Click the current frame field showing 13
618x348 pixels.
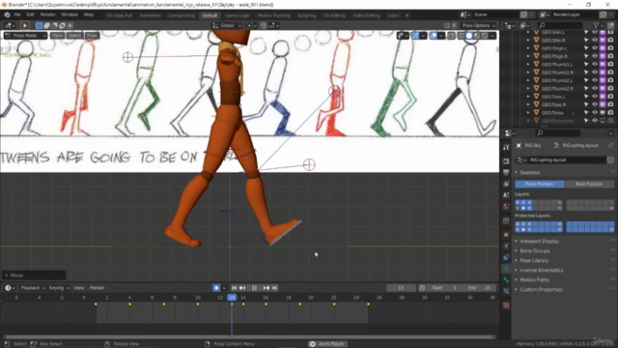pos(401,288)
